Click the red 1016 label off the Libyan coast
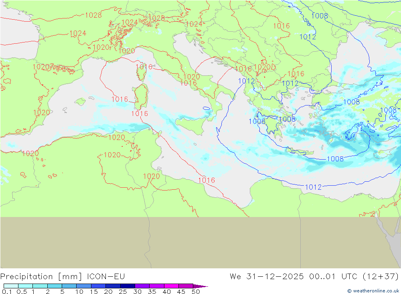This screenshot has width=401, height=294. tap(207, 180)
